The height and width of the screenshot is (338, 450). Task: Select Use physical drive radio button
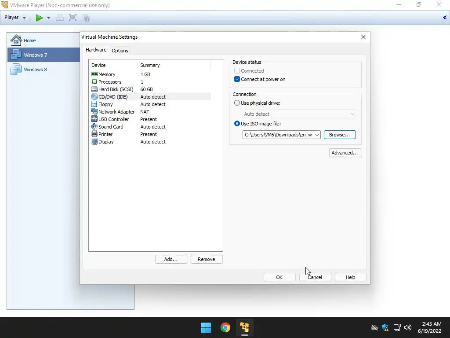pyautogui.click(x=237, y=103)
